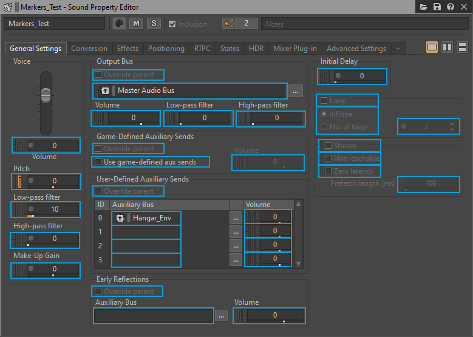This screenshot has width=473, height=337.
Task: Switch to the Effects tab
Action: (128, 48)
